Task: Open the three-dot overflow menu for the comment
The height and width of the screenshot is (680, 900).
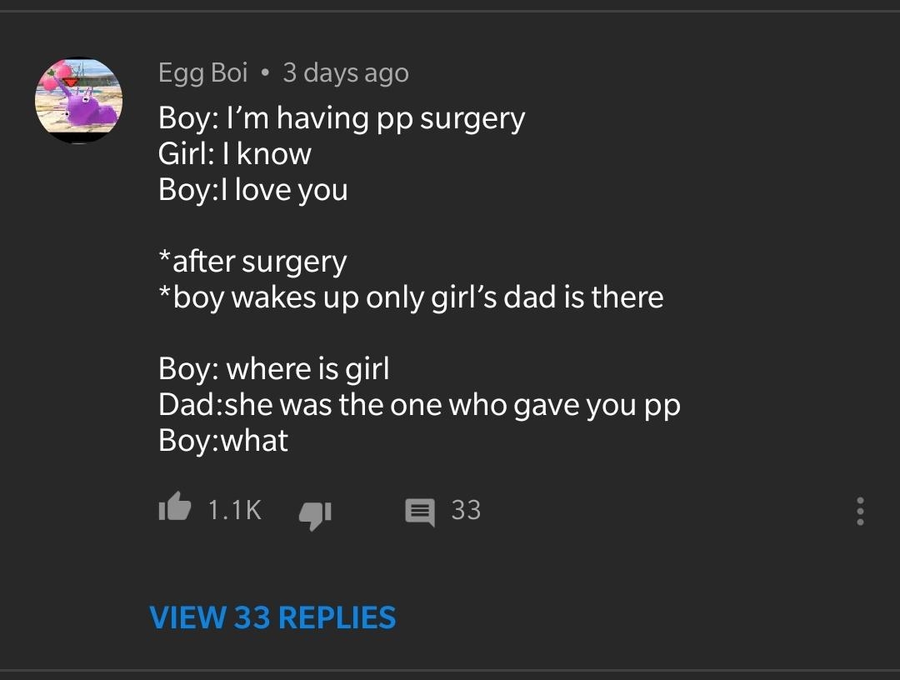Action: (859, 511)
